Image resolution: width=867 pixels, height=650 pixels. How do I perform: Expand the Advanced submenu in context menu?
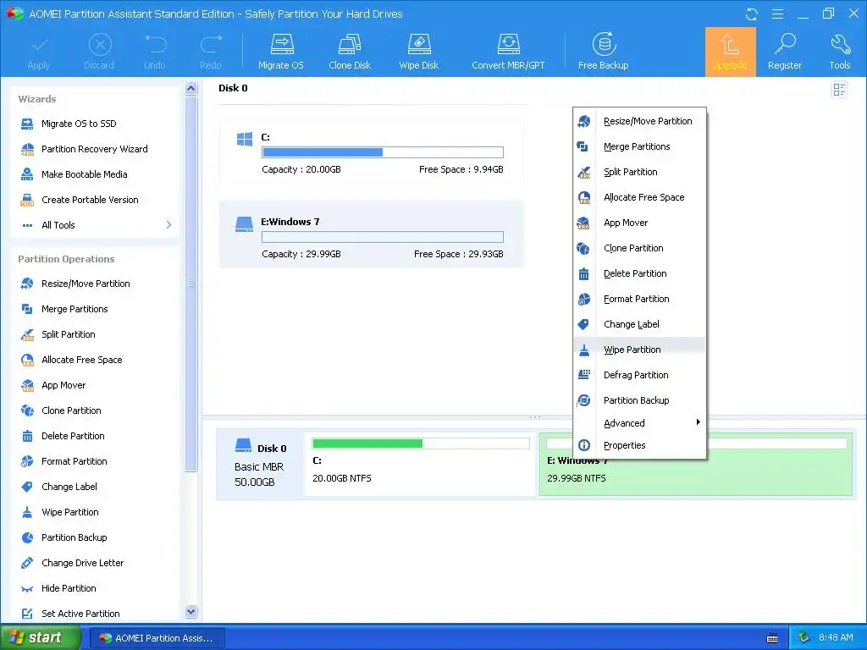coord(640,423)
